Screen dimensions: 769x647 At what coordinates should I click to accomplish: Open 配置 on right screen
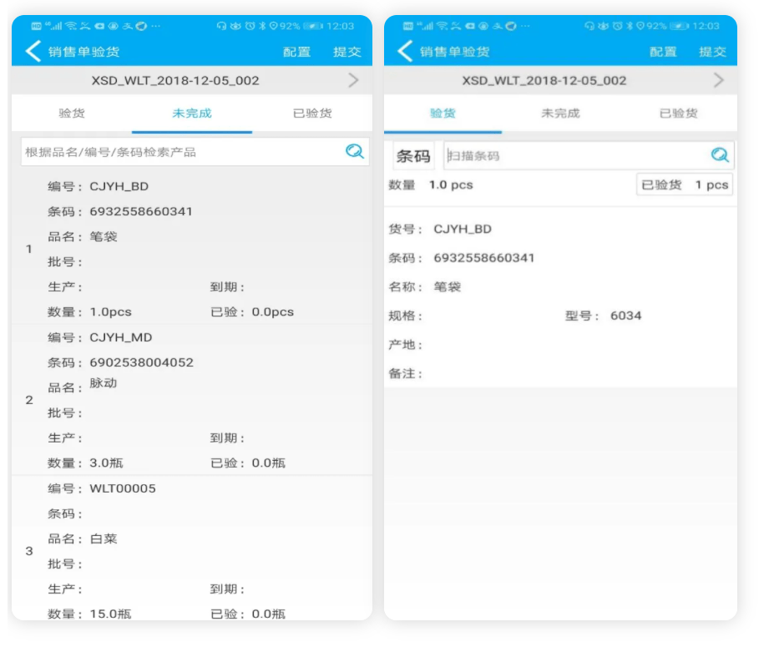(x=663, y=52)
